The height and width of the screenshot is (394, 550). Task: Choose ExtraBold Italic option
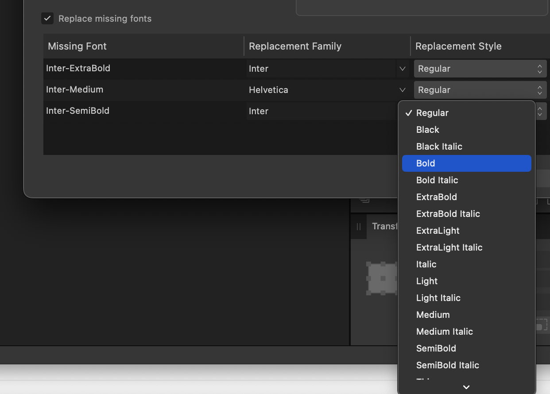[x=466, y=214]
